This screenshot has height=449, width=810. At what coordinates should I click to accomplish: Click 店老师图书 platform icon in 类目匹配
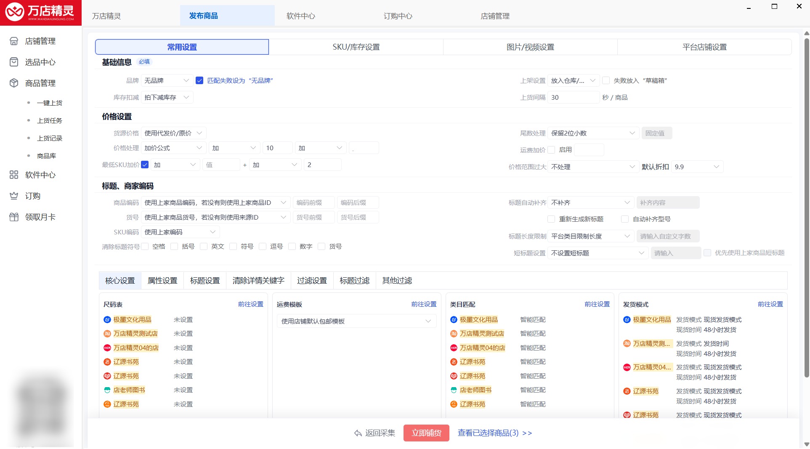[x=454, y=390]
